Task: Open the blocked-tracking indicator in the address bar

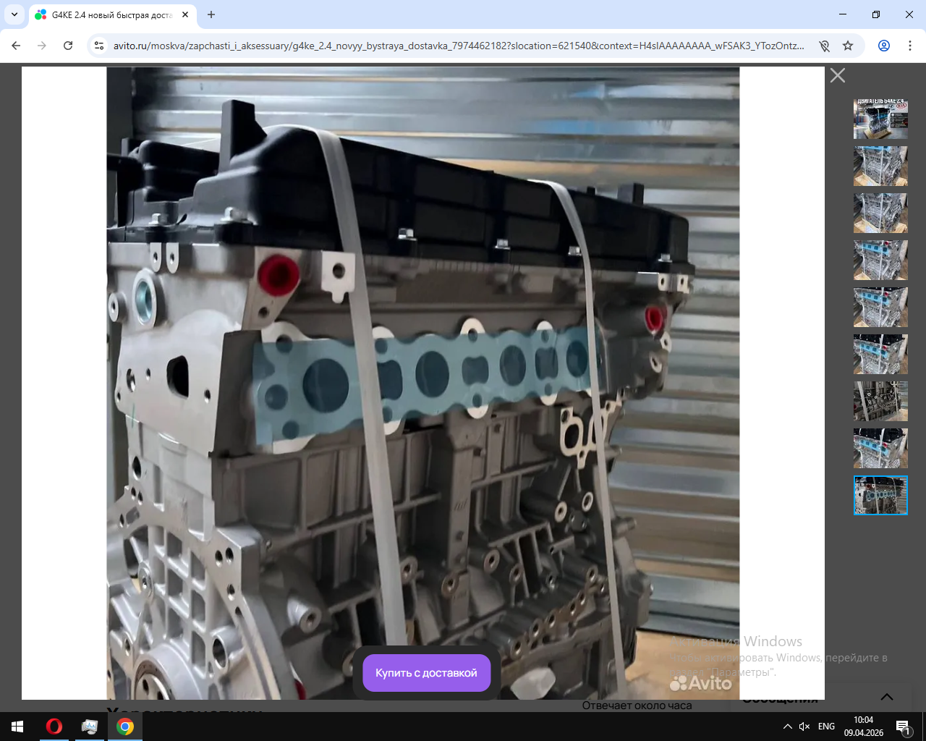Action: pos(824,46)
